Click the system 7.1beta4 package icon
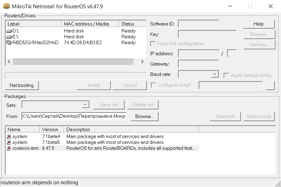The width and height of the screenshot is (281, 187). click(9, 137)
